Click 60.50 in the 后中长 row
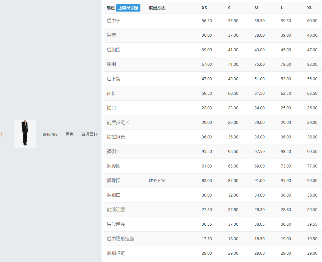 (312, 21)
